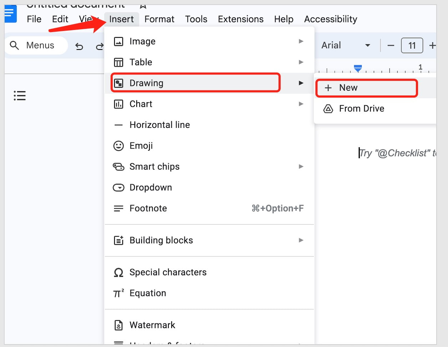This screenshot has width=448, height=347.
Task: Select Footnote menu entry
Action: [x=209, y=208]
